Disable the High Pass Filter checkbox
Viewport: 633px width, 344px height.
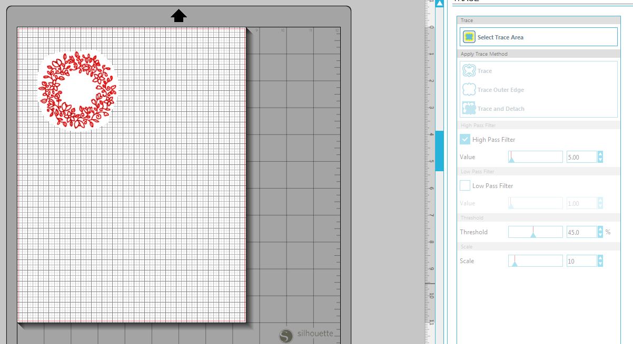click(465, 140)
